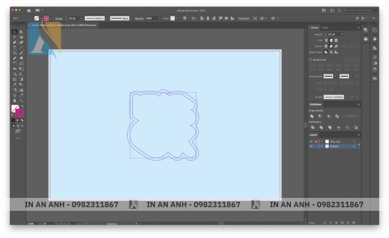Select the Paintbrush tool
Screen dimensions: 389x238
point(21,52)
